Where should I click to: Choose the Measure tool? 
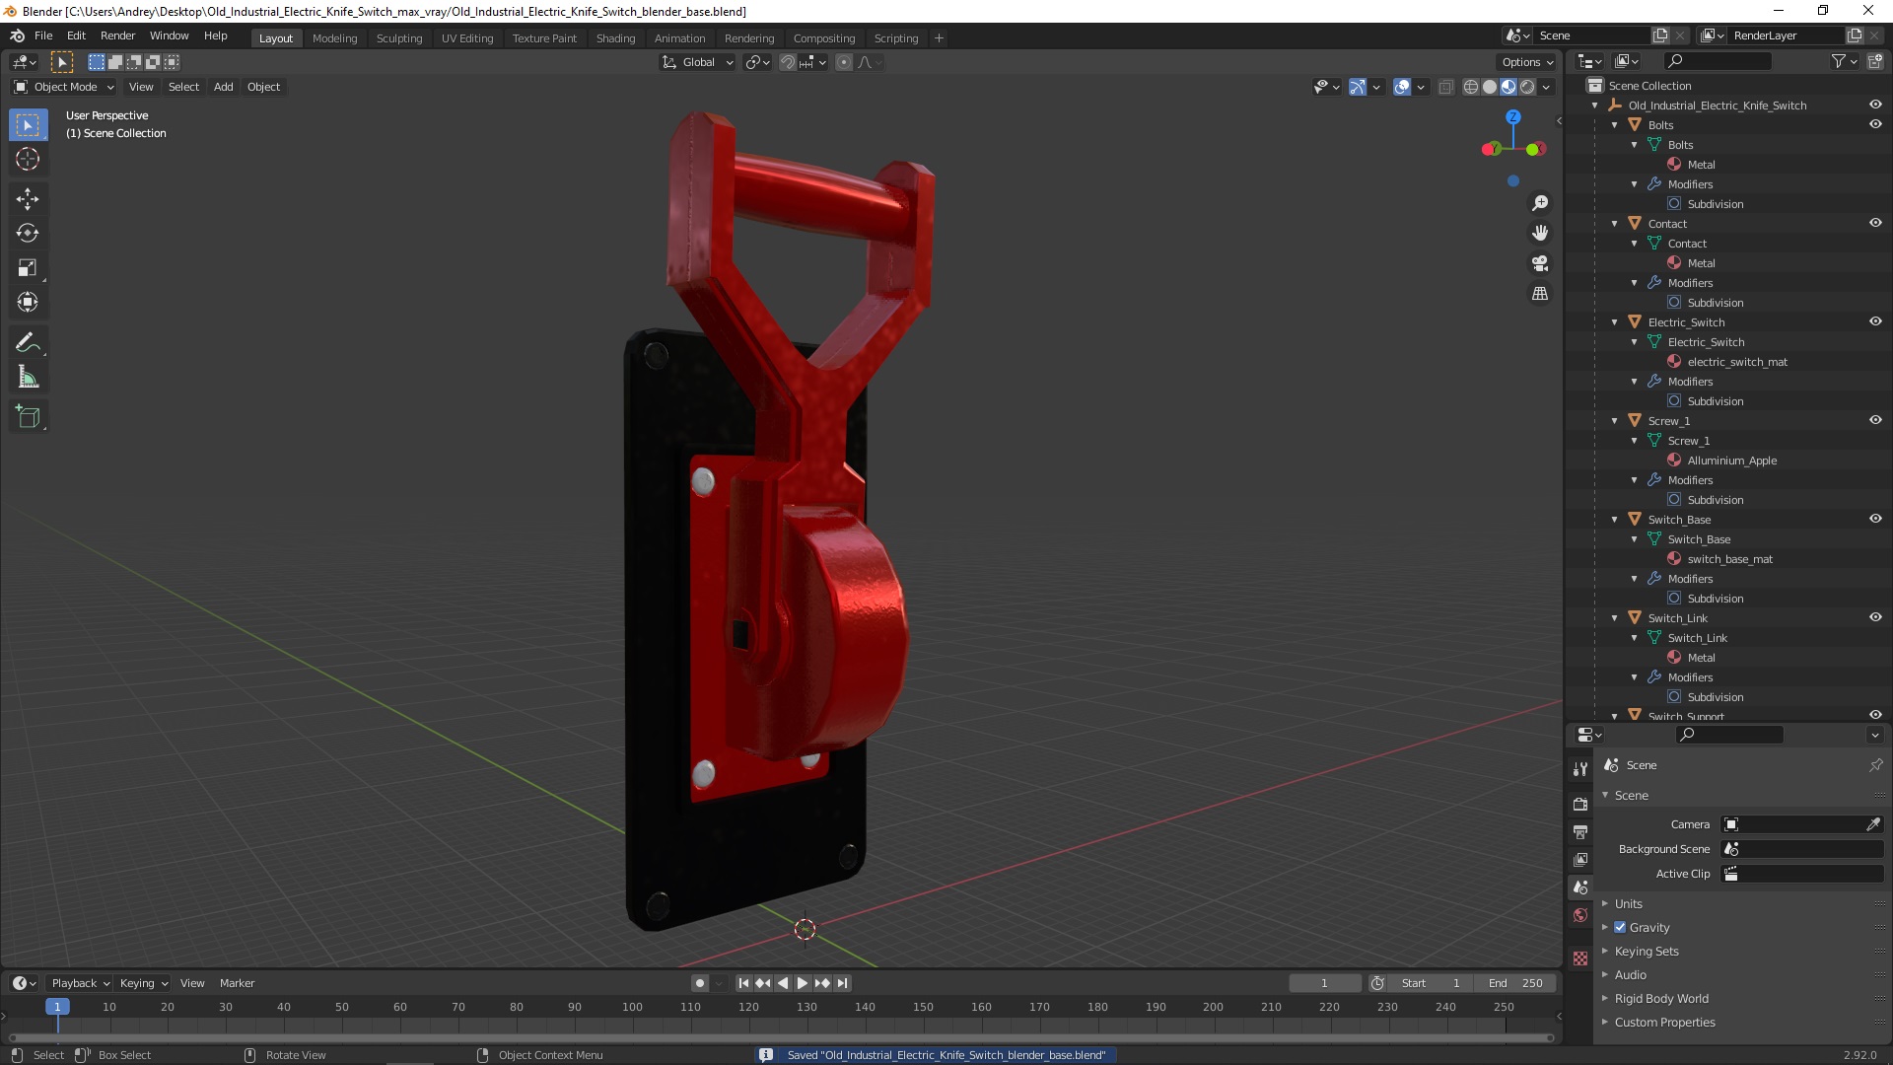point(28,378)
